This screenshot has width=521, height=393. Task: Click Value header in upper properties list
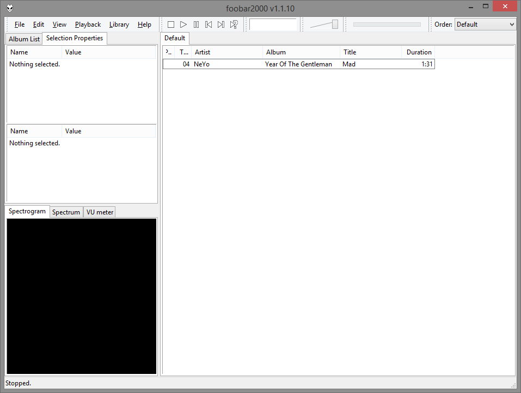click(x=109, y=52)
